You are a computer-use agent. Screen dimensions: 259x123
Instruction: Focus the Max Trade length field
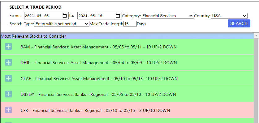130,24
